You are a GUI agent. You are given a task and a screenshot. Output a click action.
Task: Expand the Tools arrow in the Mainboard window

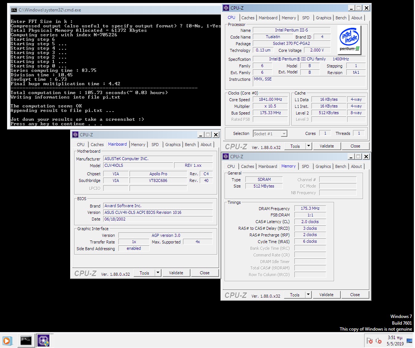(158, 273)
